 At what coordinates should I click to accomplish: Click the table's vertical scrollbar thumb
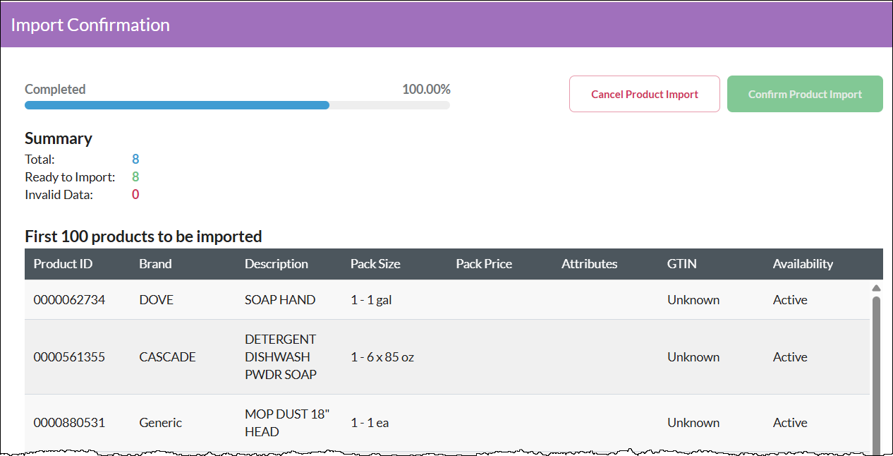click(876, 374)
